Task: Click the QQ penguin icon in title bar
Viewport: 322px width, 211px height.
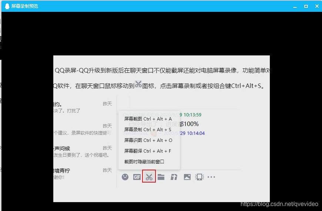Action: [7, 6]
